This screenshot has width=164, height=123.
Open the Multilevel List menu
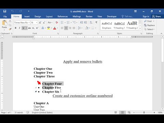point(75,23)
